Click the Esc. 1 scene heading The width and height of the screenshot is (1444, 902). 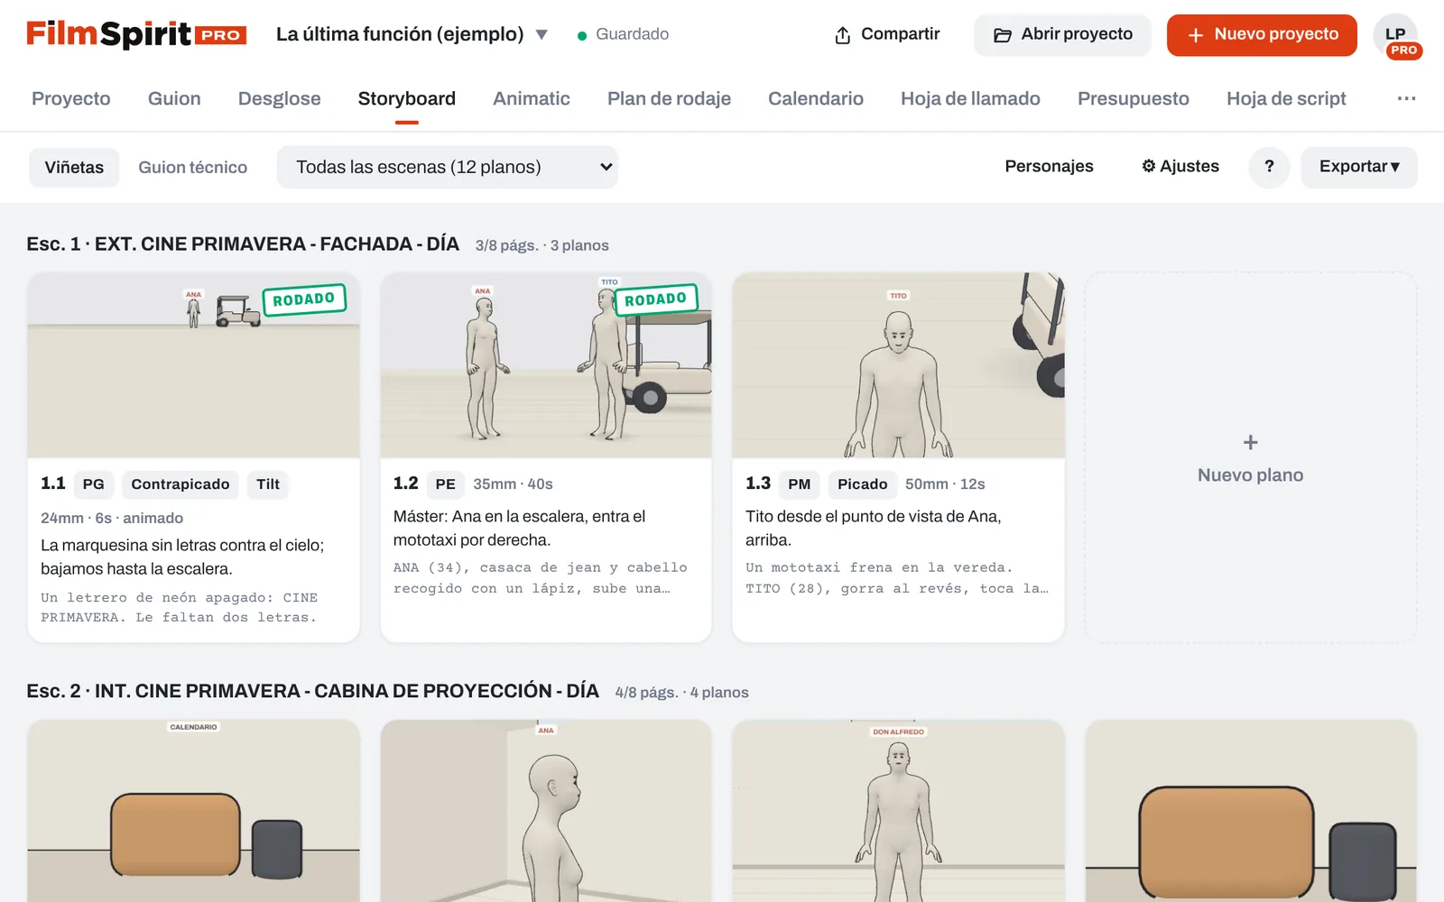click(243, 244)
